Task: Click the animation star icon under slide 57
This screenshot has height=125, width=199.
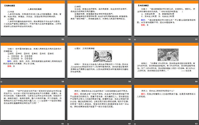Action: pyautogui.click(x=135, y=39)
